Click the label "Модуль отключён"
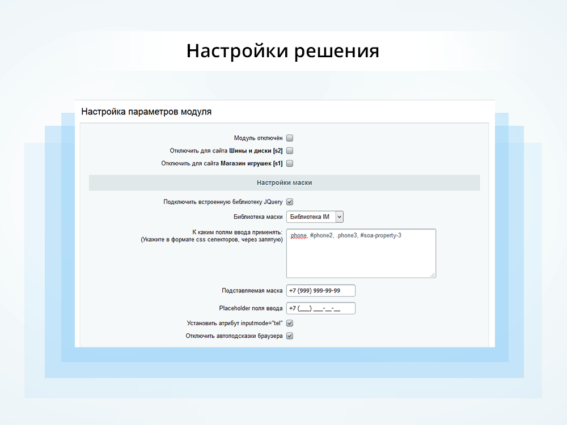This screenshot has width=567, height=425. [259, 137]
